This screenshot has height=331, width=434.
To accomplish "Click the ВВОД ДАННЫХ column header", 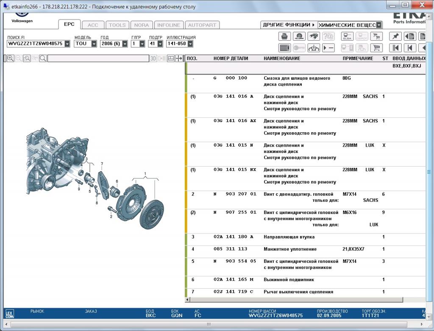I will (x=409, y=58).
